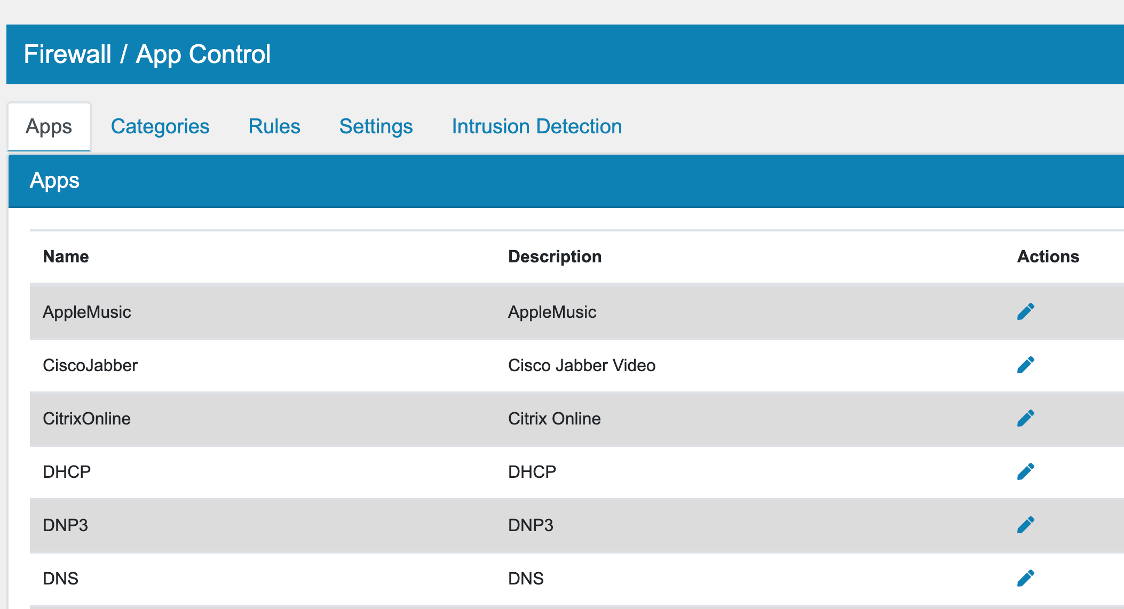Click the Actions column header
This screenshot has height=609, width=1124.
(1048, 257)
